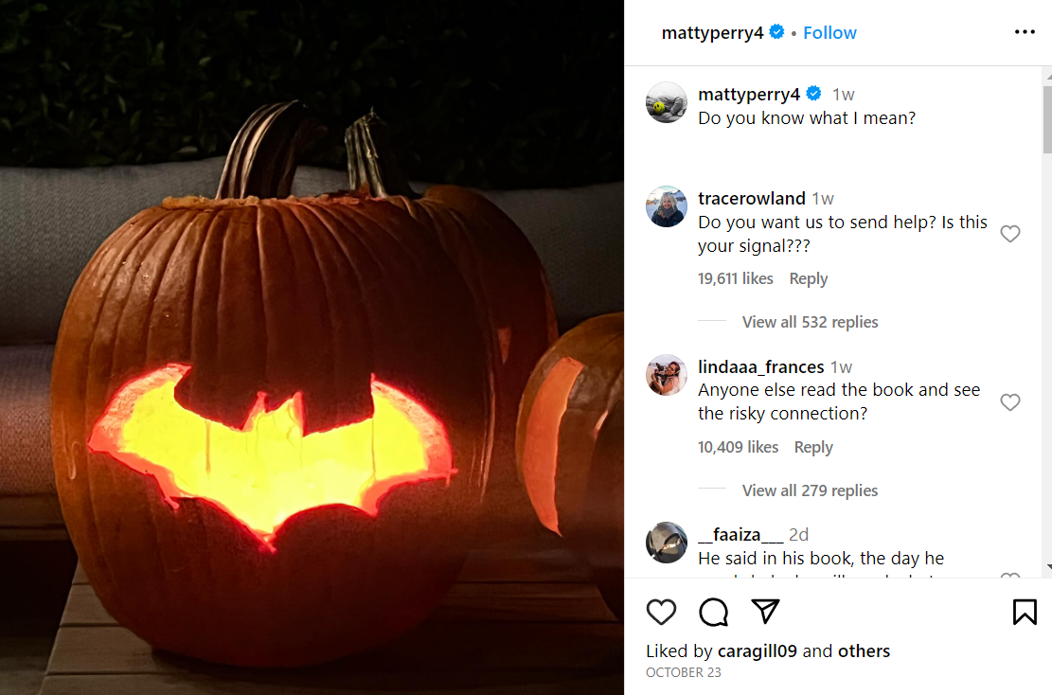Open mattyperry4's profile picture

click(667, 102)
